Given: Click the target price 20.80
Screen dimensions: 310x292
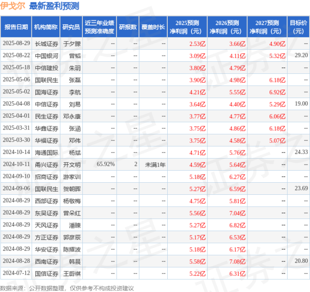Looking at the screenshot, I should click(x=301, y=261).
